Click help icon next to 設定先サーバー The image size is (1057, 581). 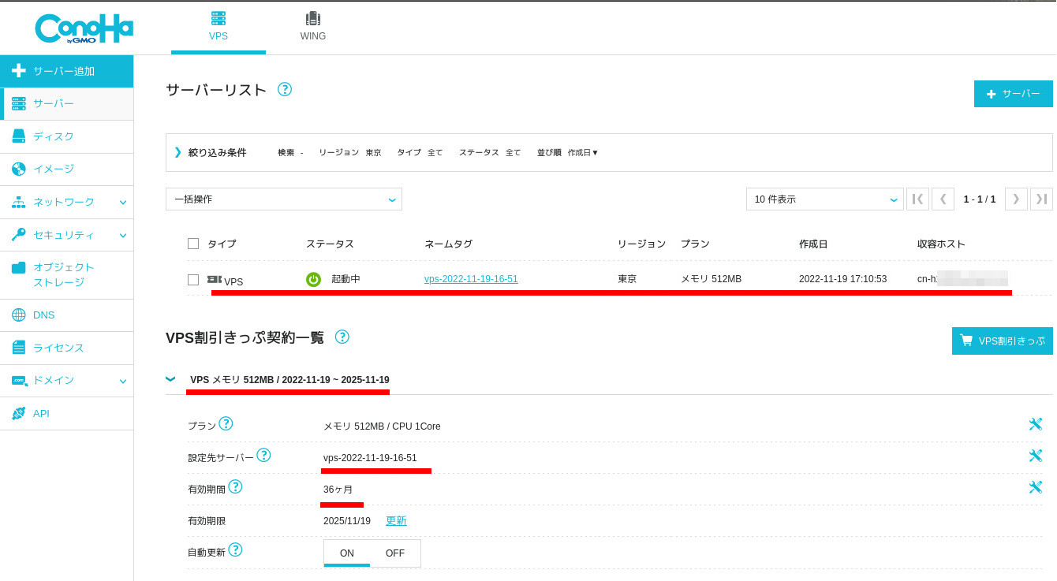[x=263, y=455]
